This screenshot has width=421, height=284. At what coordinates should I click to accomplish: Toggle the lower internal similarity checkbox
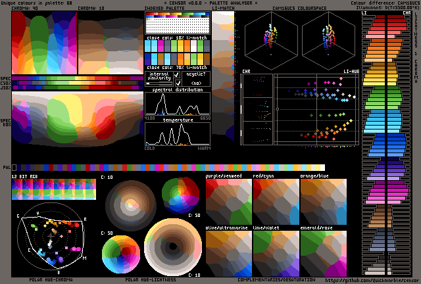(x=177, y=83)
